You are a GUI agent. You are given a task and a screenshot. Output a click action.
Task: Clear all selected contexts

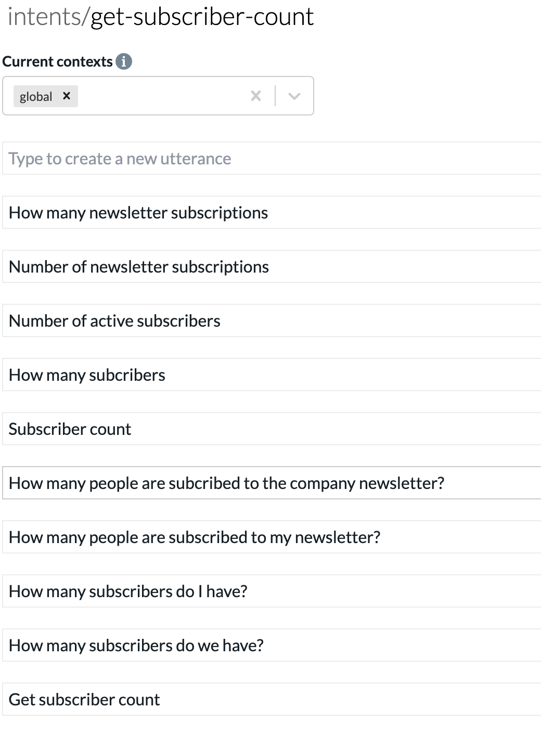(256, 96)
